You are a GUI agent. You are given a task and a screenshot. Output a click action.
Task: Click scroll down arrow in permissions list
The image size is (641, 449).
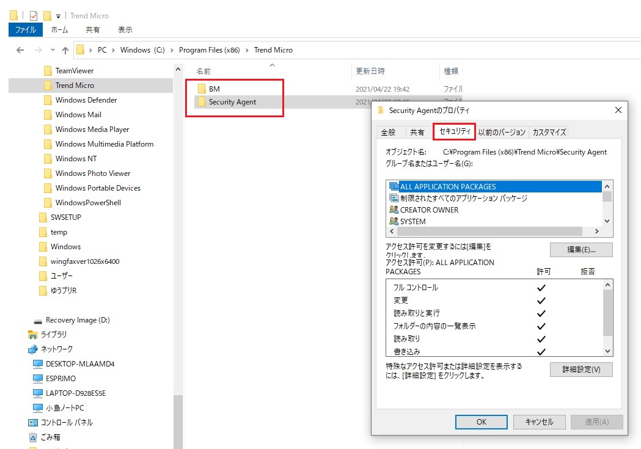coord(607,351)
